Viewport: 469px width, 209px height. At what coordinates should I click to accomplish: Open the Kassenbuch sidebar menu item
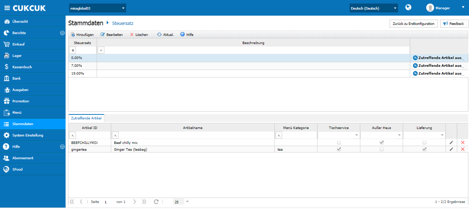pos(22,67)
